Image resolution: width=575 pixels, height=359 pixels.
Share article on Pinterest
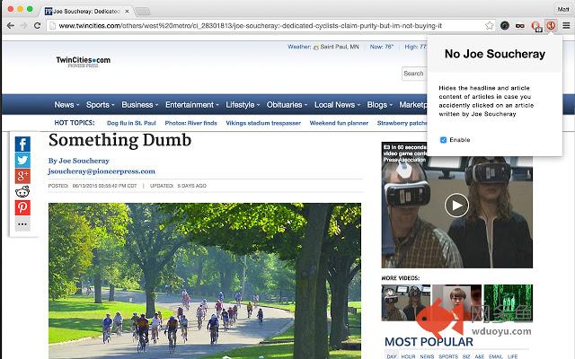(x=22, y=207)
